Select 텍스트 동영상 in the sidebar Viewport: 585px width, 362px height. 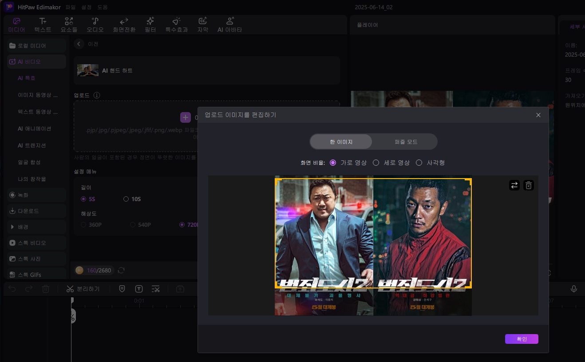[x=37, y=112]
